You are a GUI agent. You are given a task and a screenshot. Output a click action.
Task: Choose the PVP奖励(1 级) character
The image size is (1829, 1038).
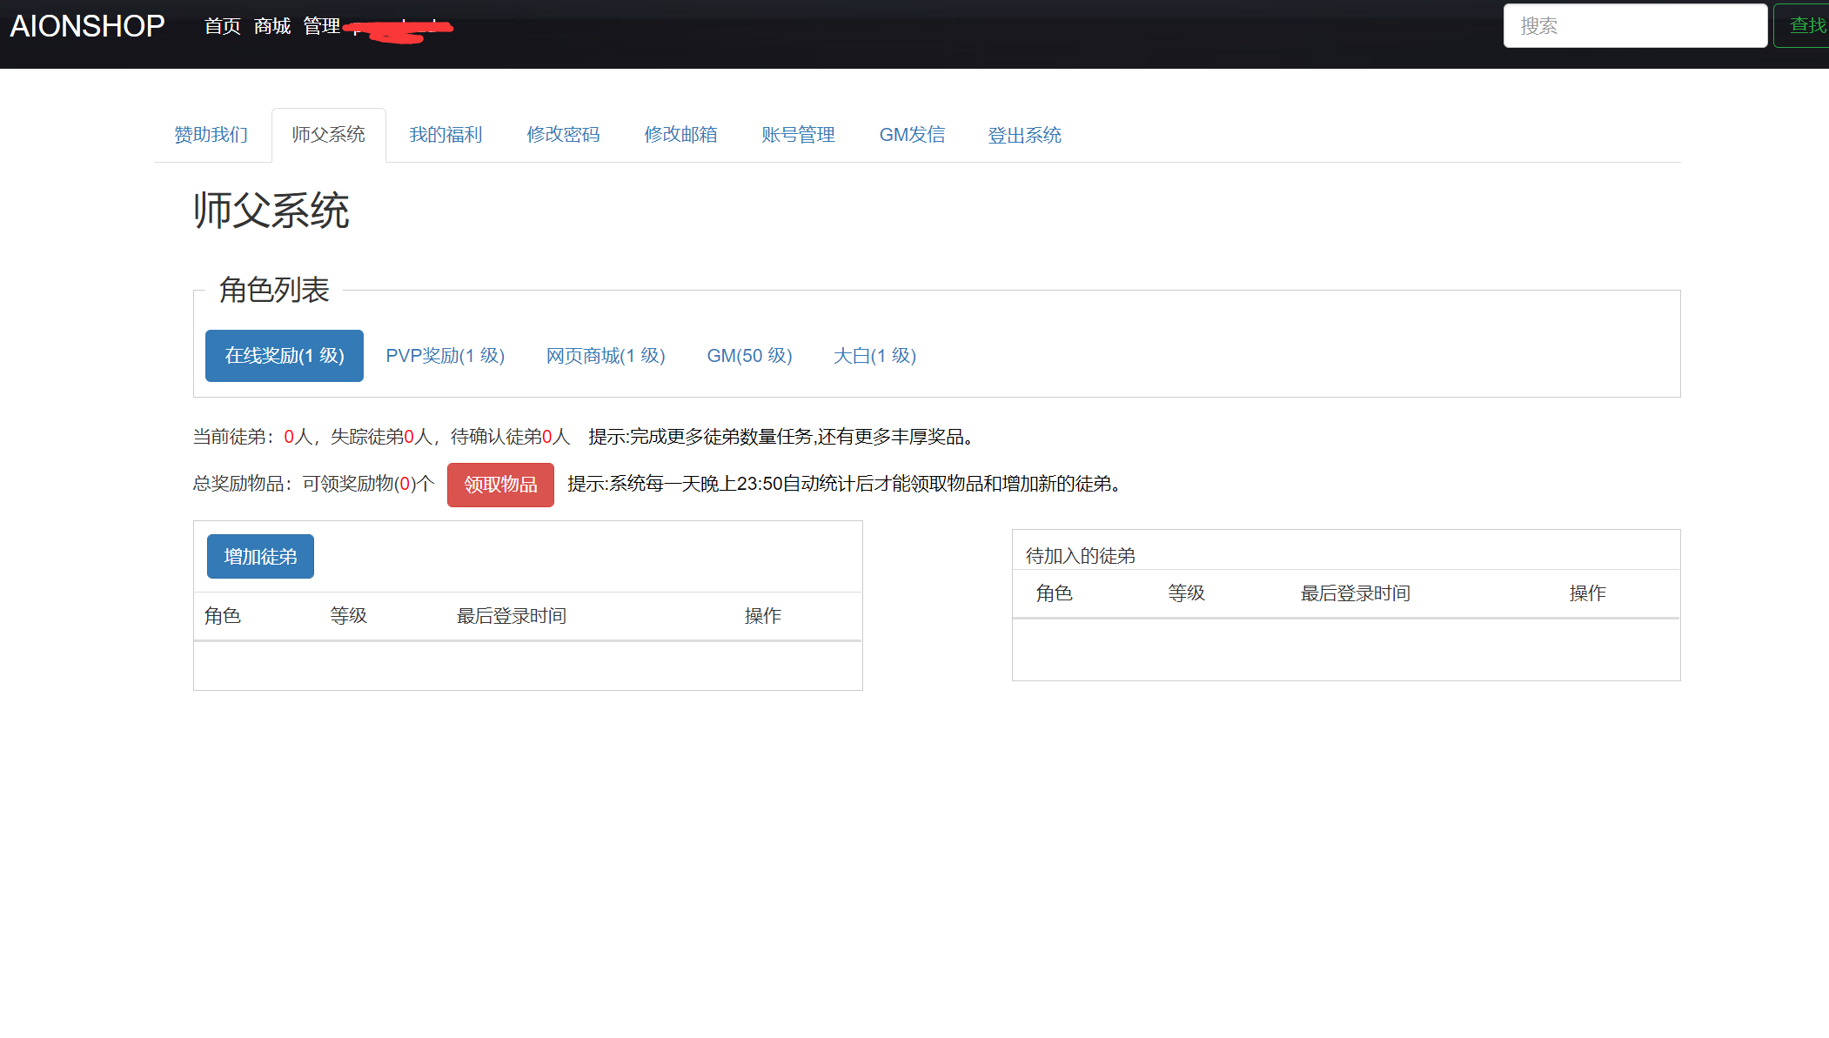click(445, 356)
